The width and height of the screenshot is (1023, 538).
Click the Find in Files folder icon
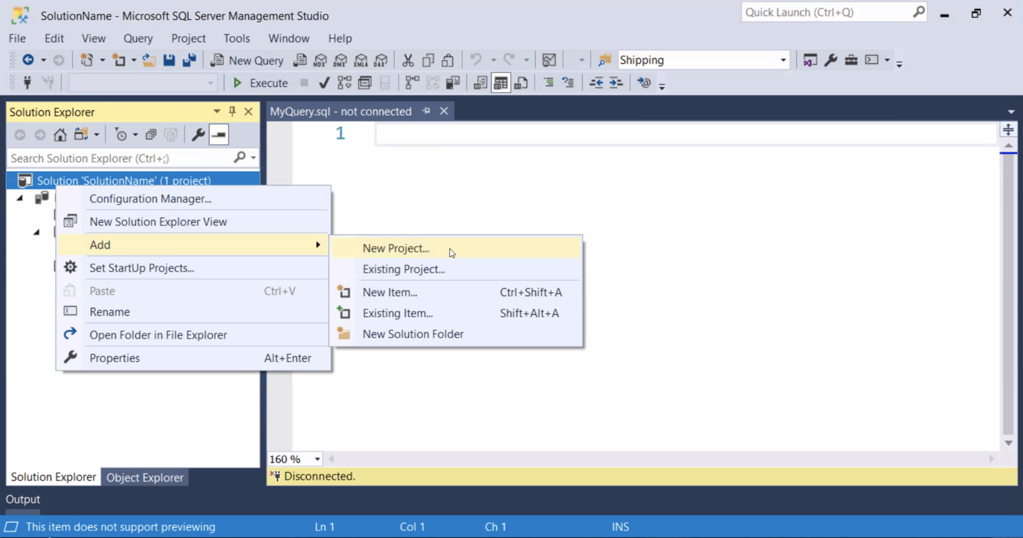click(x=604, y=60)
